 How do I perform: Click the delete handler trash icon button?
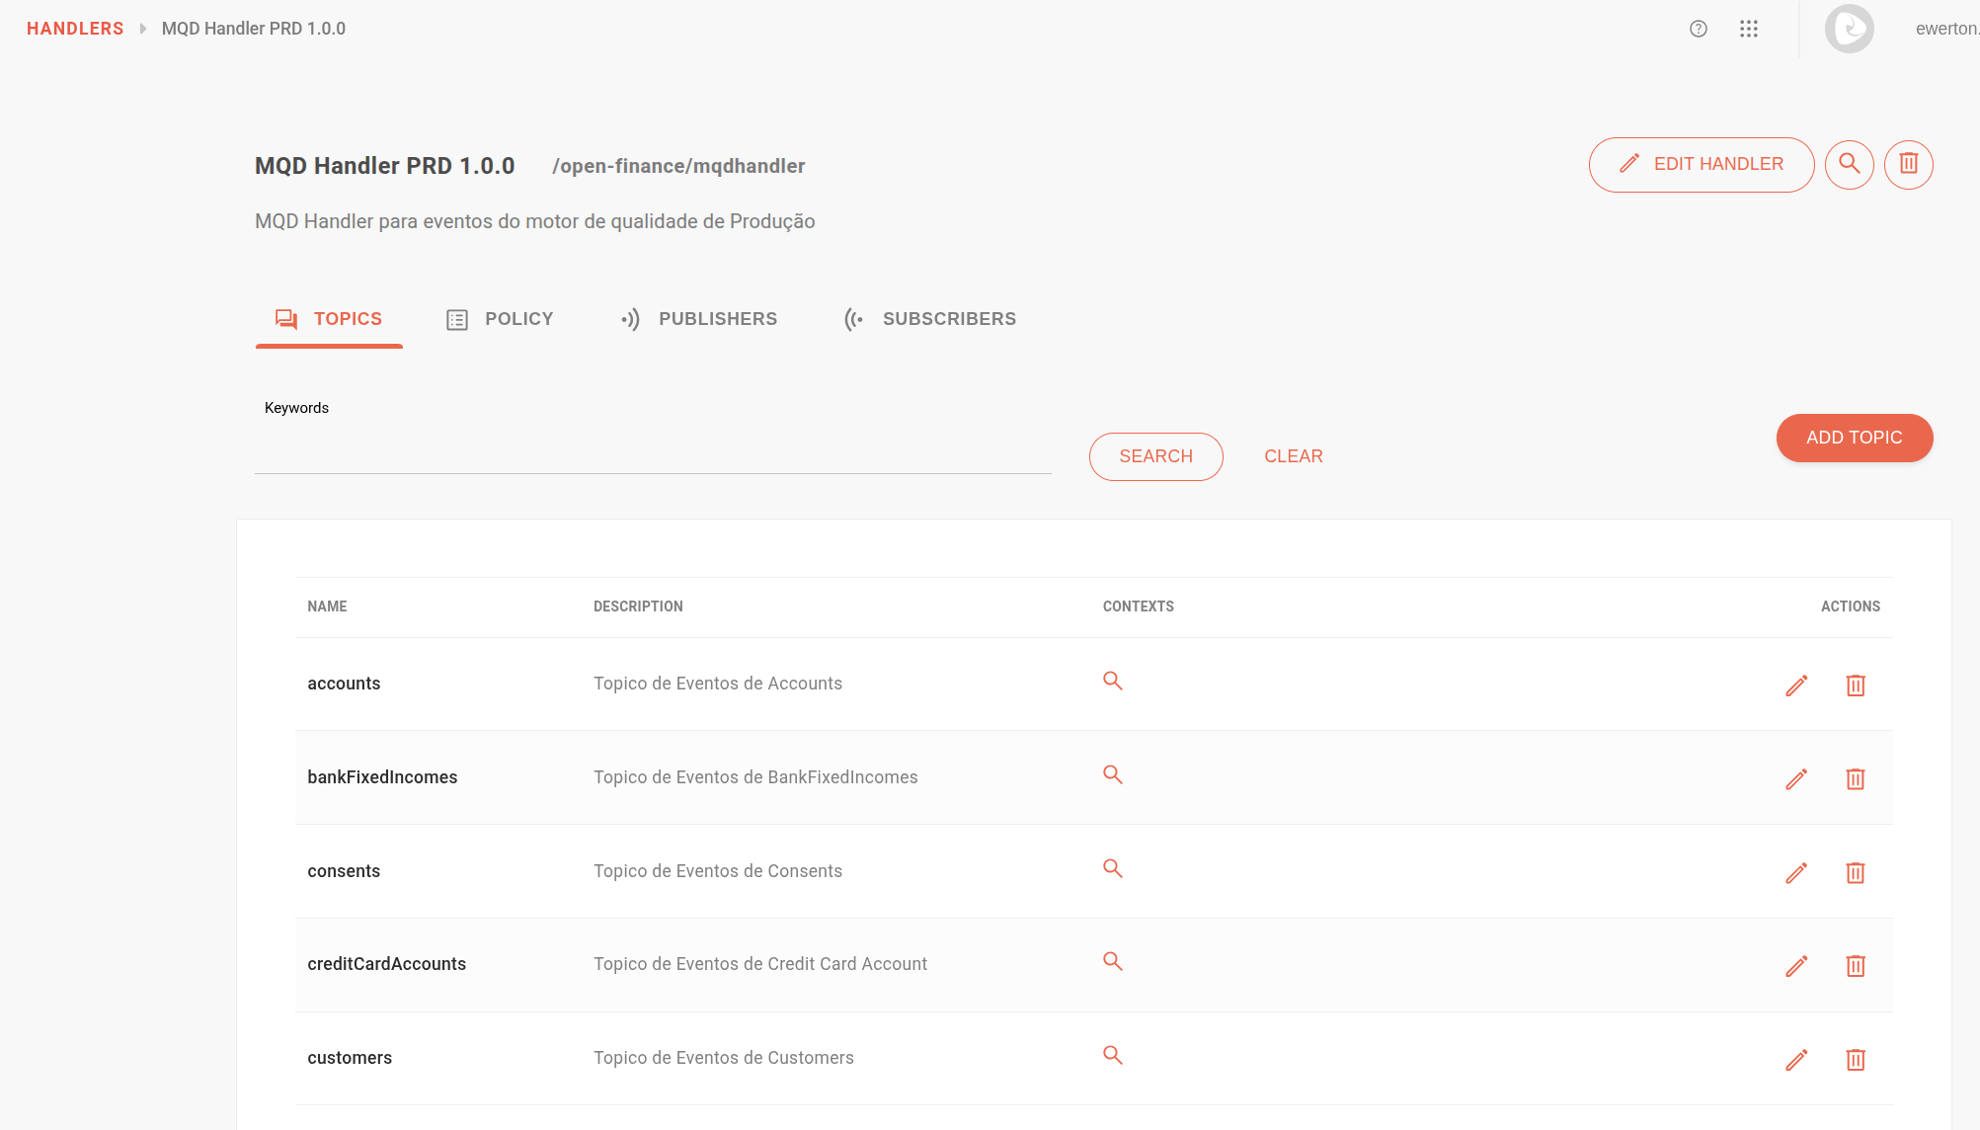[x=1908, y=164]
